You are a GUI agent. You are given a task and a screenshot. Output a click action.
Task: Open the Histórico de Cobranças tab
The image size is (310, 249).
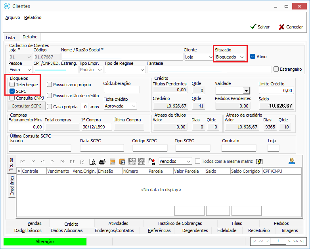pyautogui.click(x=180, y=223)
